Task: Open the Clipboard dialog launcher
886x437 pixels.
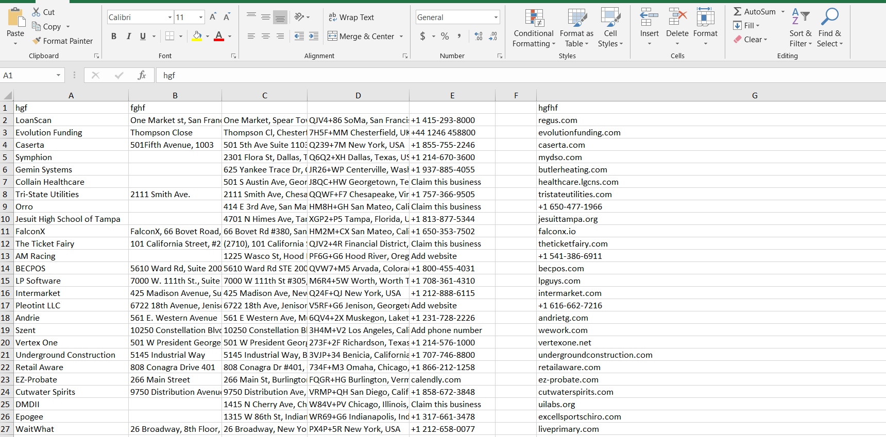Action: pos(96,56)
